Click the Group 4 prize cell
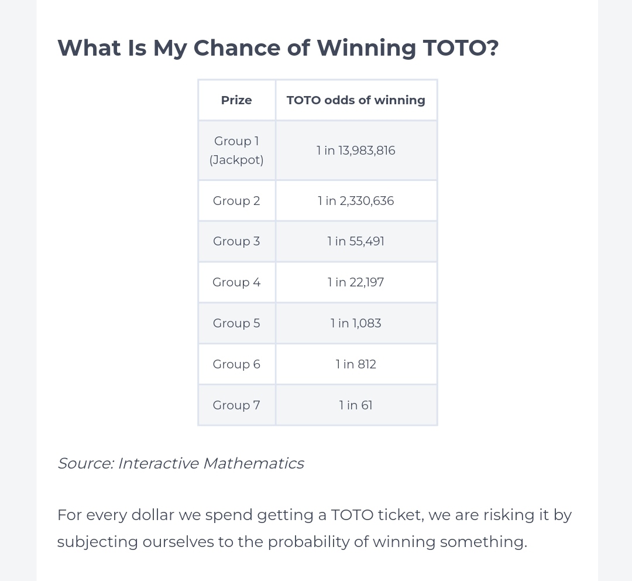632x581 pixels. click(236, 282)
